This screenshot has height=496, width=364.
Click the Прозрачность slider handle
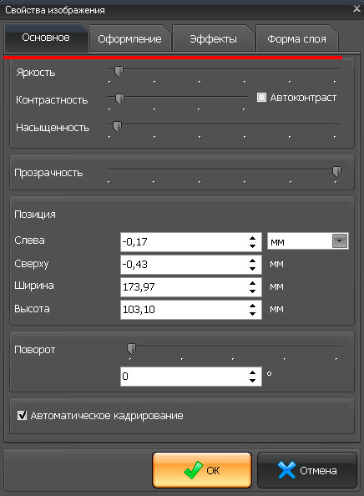pyautogui.click(x=336, y=172)
